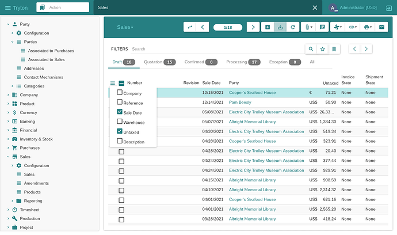This screenshot has width=397, height=235.
Task: Expand the Reporting folder node
Action: click(12, 201)
